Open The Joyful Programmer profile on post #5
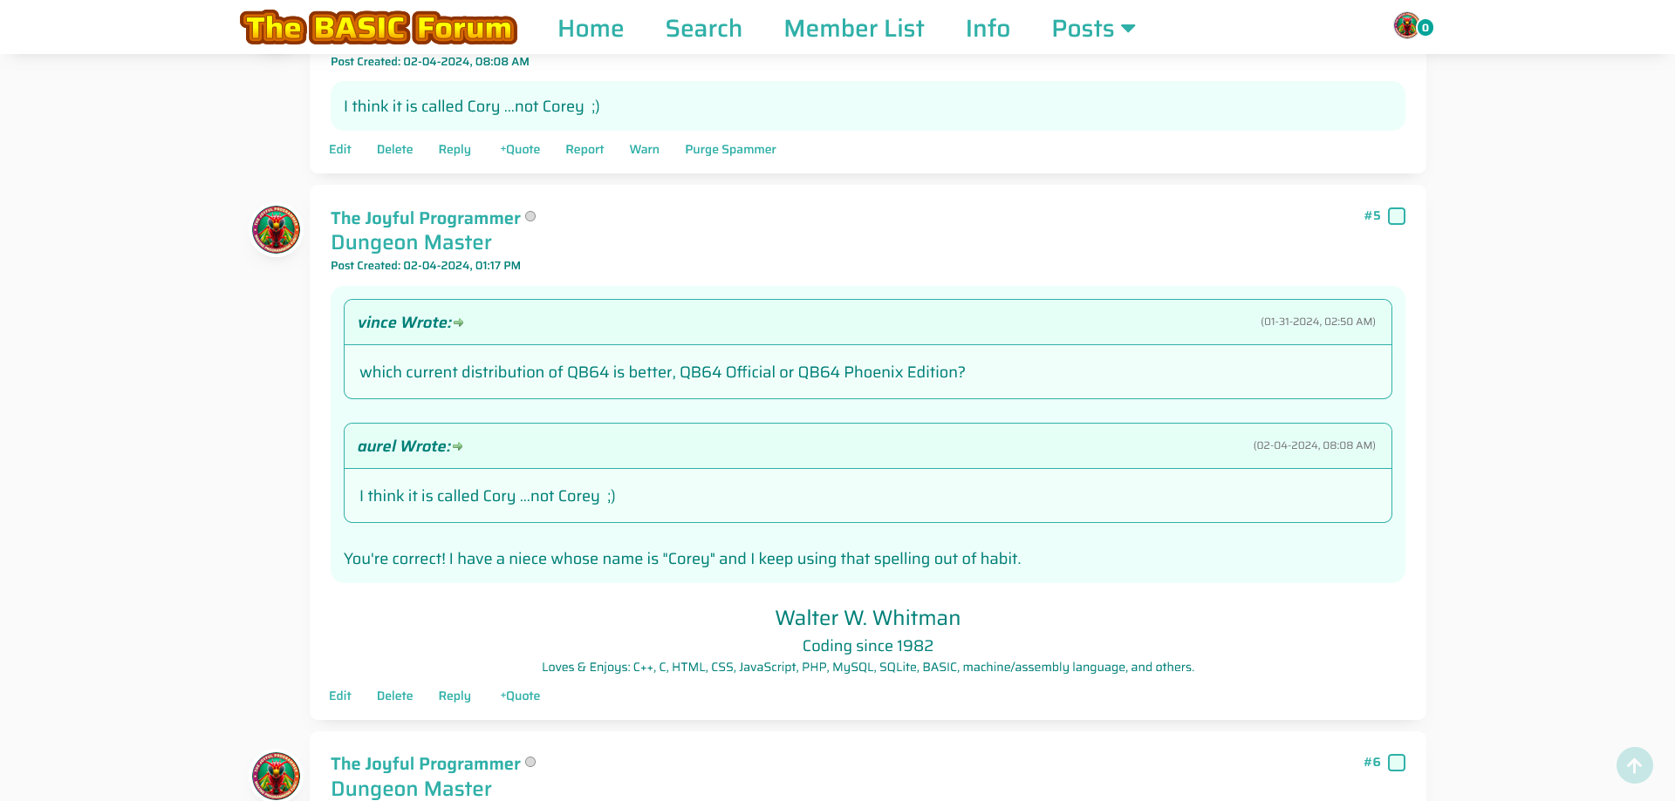1675x801 pixels. 425,218
